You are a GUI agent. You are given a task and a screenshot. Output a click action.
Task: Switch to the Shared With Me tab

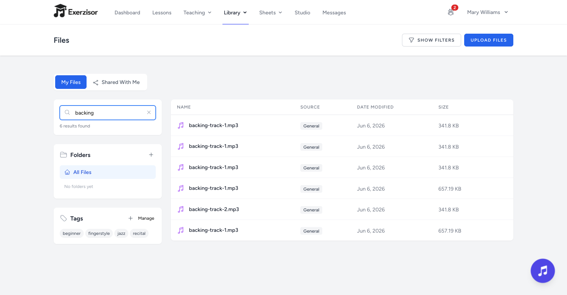(x=116, y=82)
